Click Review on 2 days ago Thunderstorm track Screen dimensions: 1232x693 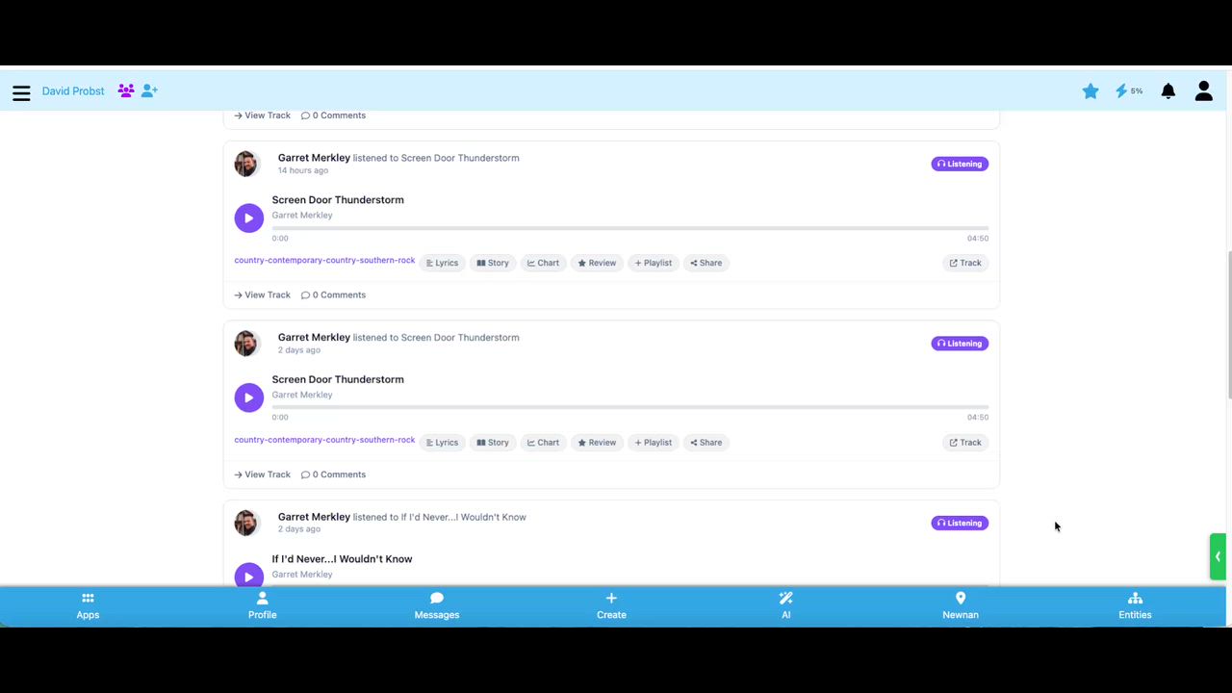597,443
